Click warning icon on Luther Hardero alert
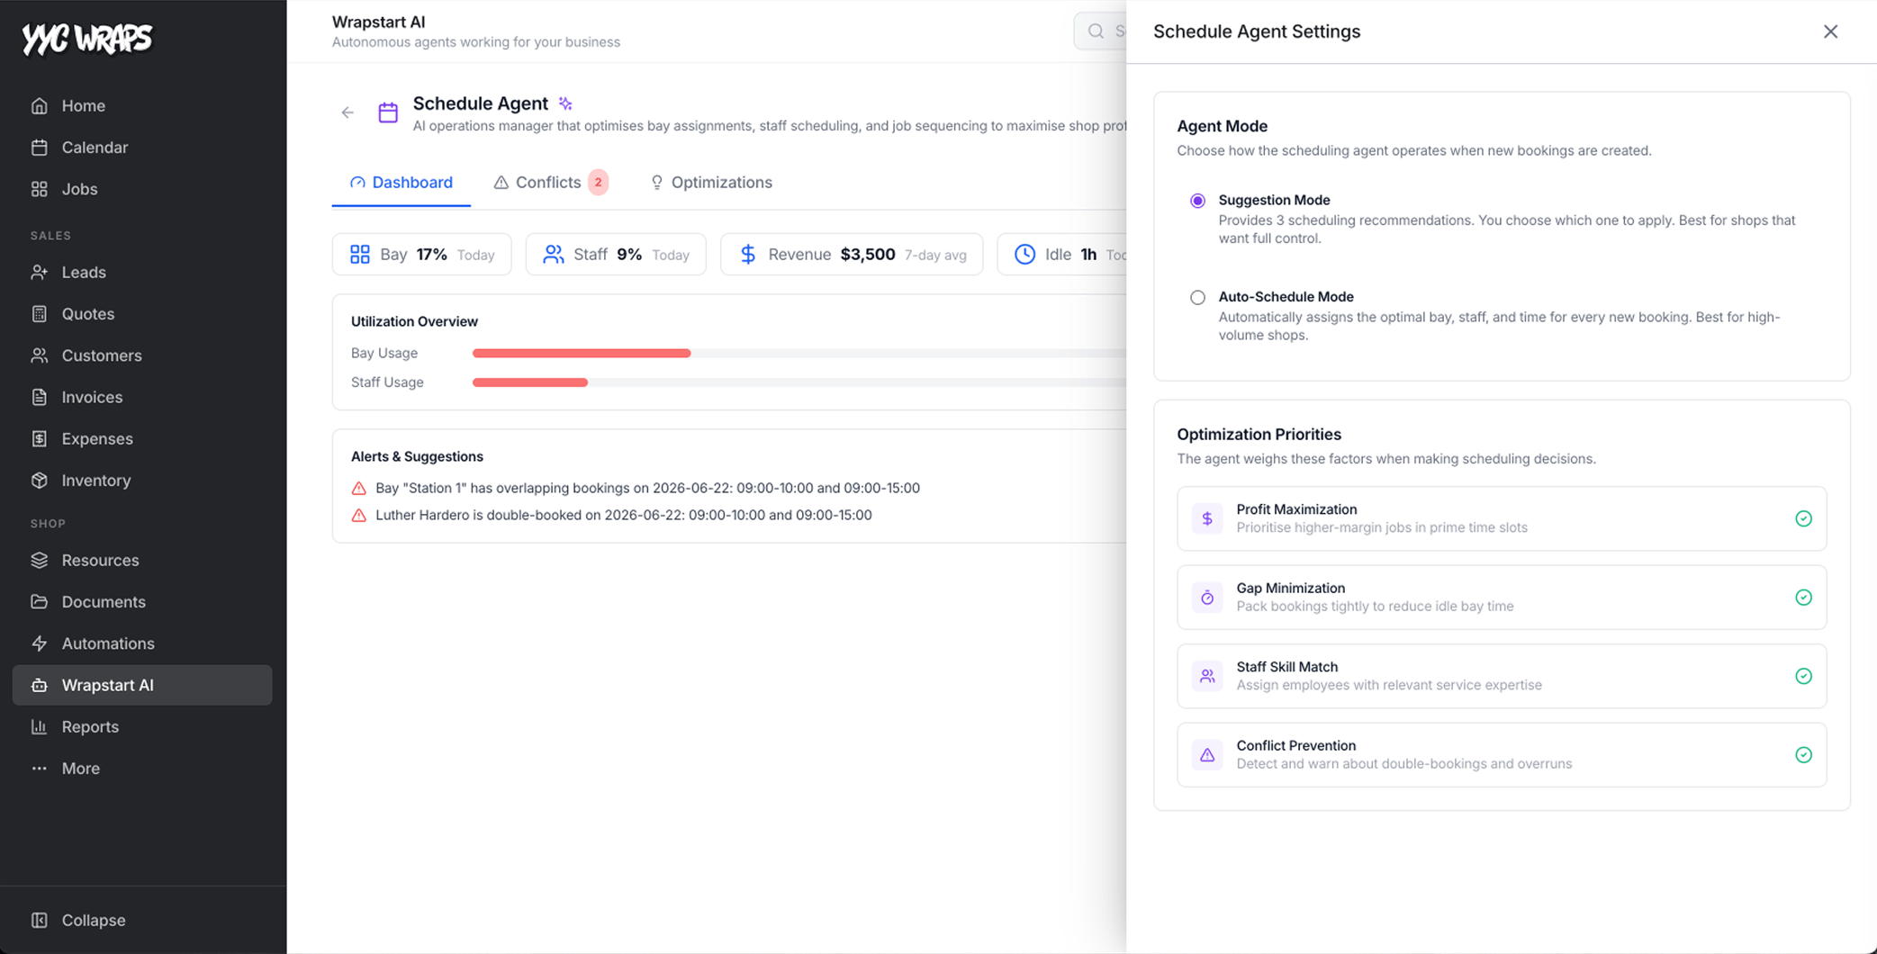This screenshot has height=954, width=1877. (x=358, y=515)
